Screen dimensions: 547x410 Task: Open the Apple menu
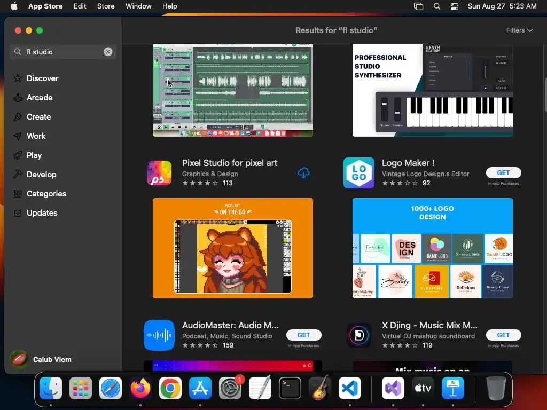point(14,6)
